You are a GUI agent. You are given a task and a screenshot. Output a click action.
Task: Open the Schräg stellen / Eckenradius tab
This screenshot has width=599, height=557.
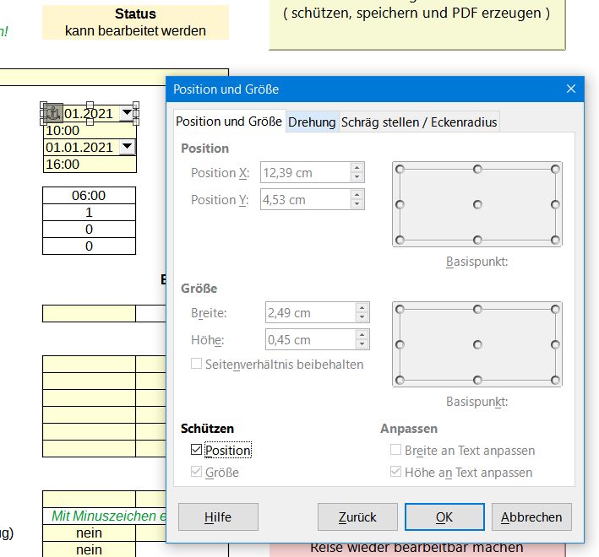pyautogui.click(x=419, y=122)
